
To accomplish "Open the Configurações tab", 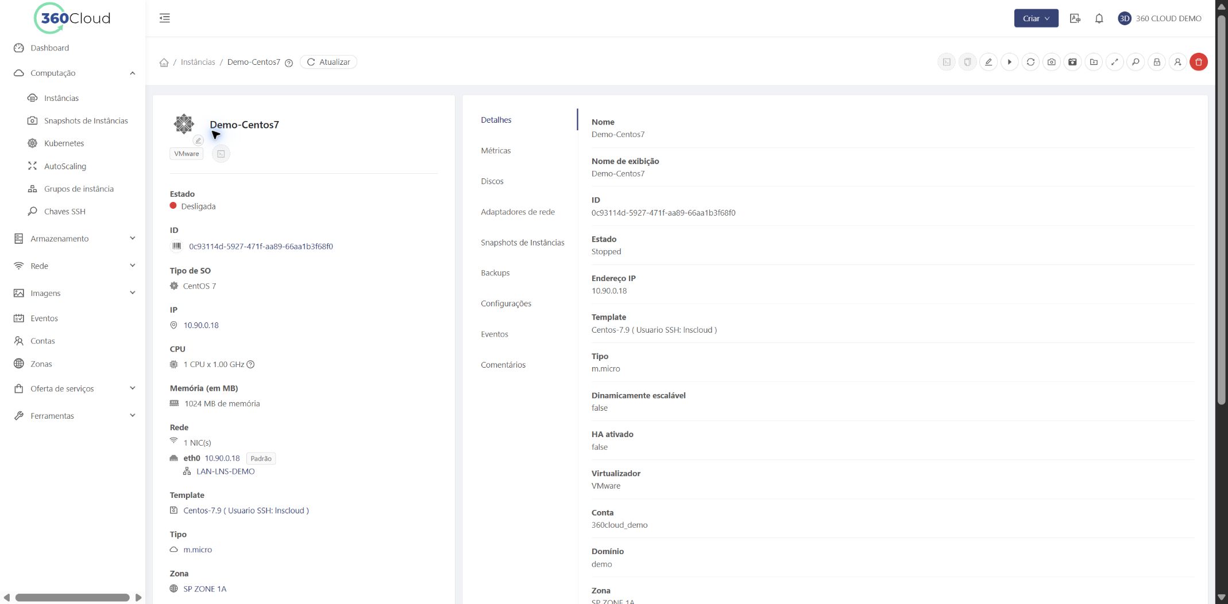I will point(506,303).
